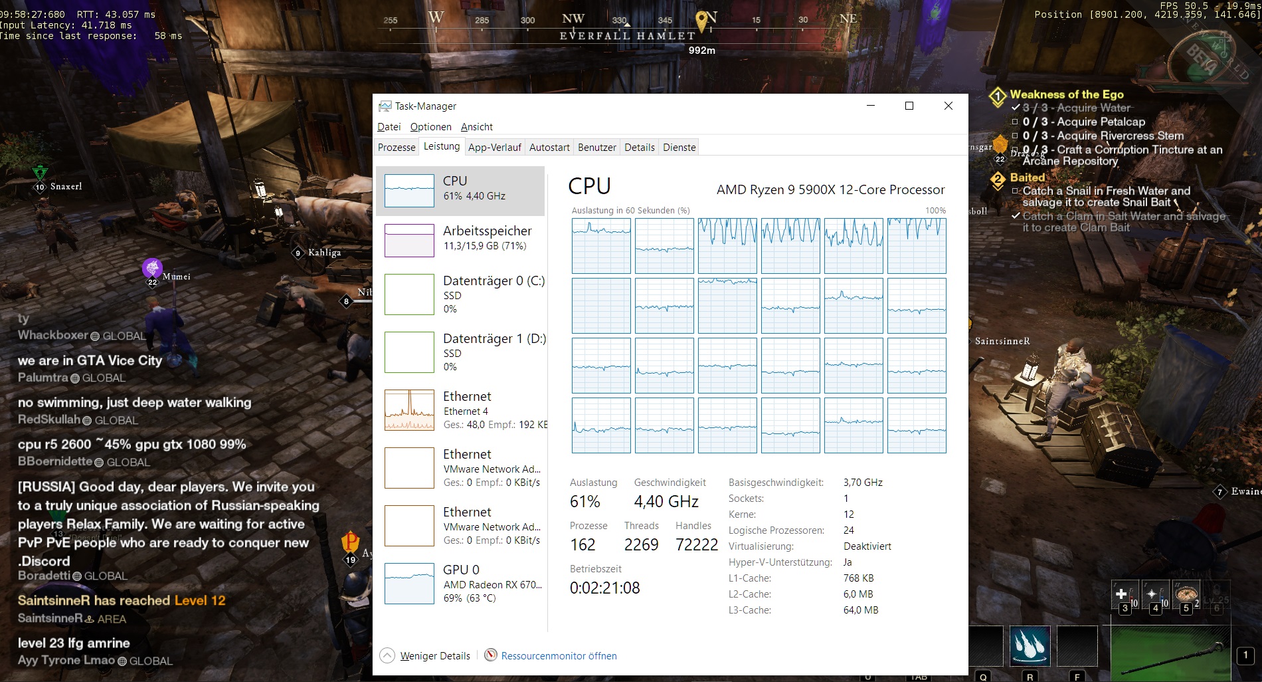
Task: Click the Craft a Corruption Tincture checkbox
Action: pos(1015,150)
